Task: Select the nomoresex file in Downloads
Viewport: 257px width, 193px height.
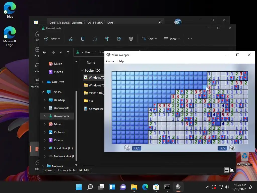Action: 94,109
